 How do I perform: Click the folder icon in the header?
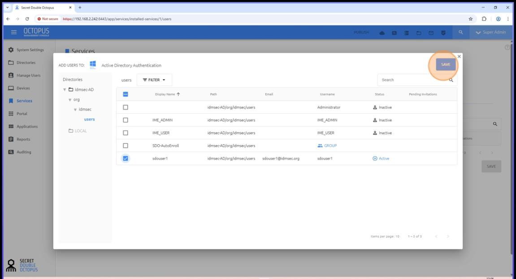click(419, 33)
